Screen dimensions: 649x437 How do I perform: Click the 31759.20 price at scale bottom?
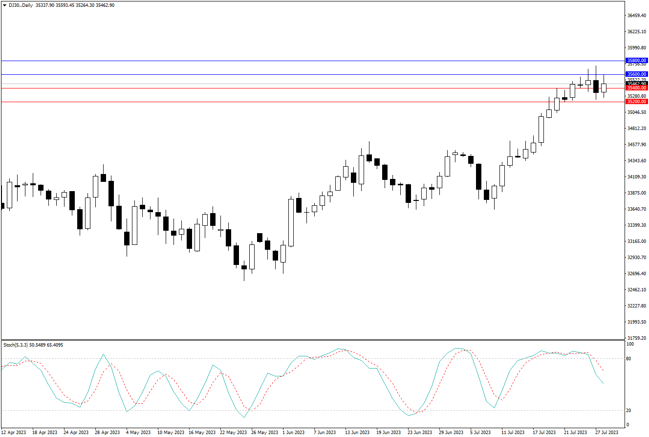pos(637,338)
